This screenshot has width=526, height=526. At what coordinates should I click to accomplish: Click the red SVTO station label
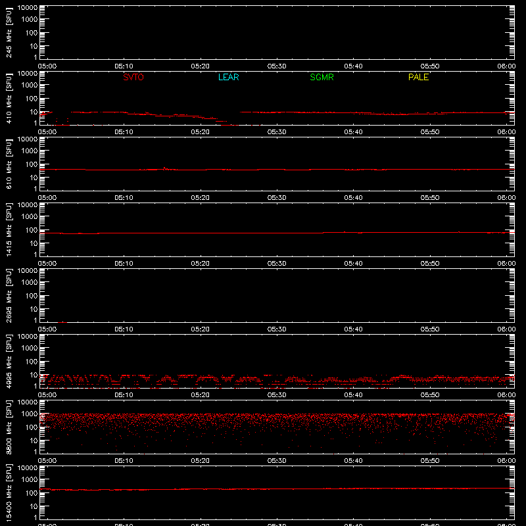133,77
